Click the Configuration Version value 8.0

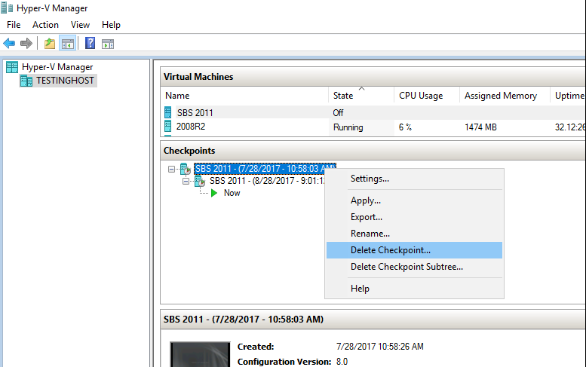click(x=342, y=362)
